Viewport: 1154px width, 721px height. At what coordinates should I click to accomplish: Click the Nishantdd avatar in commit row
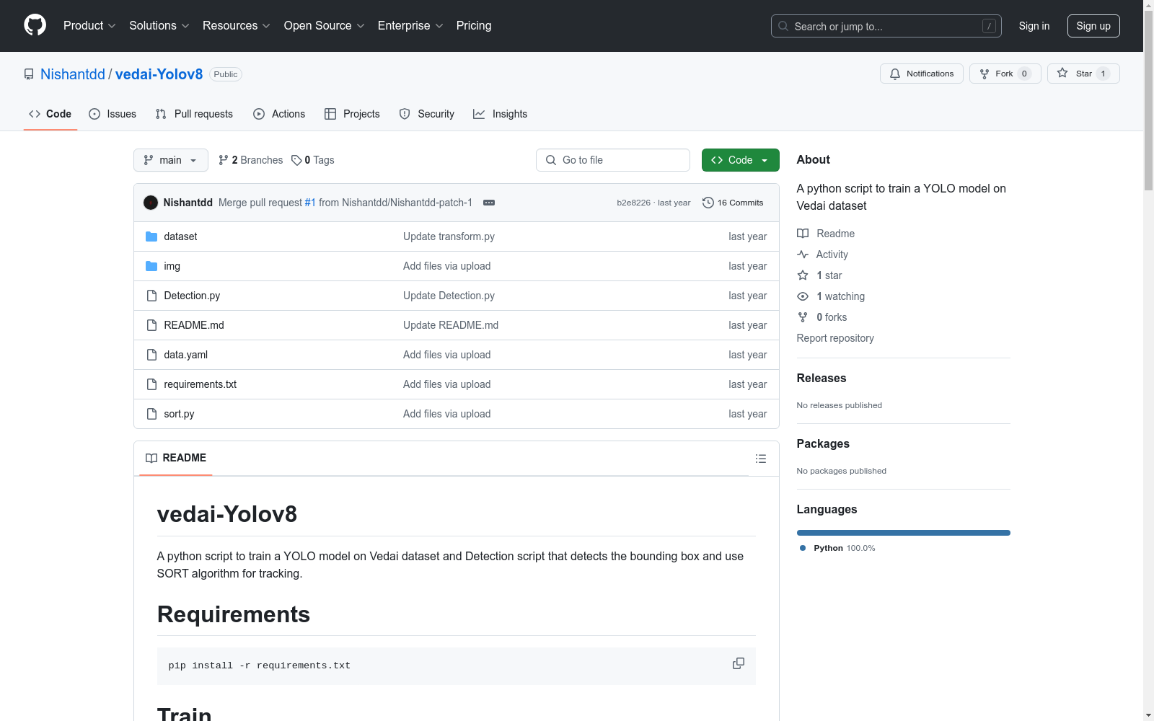point(151,203)
